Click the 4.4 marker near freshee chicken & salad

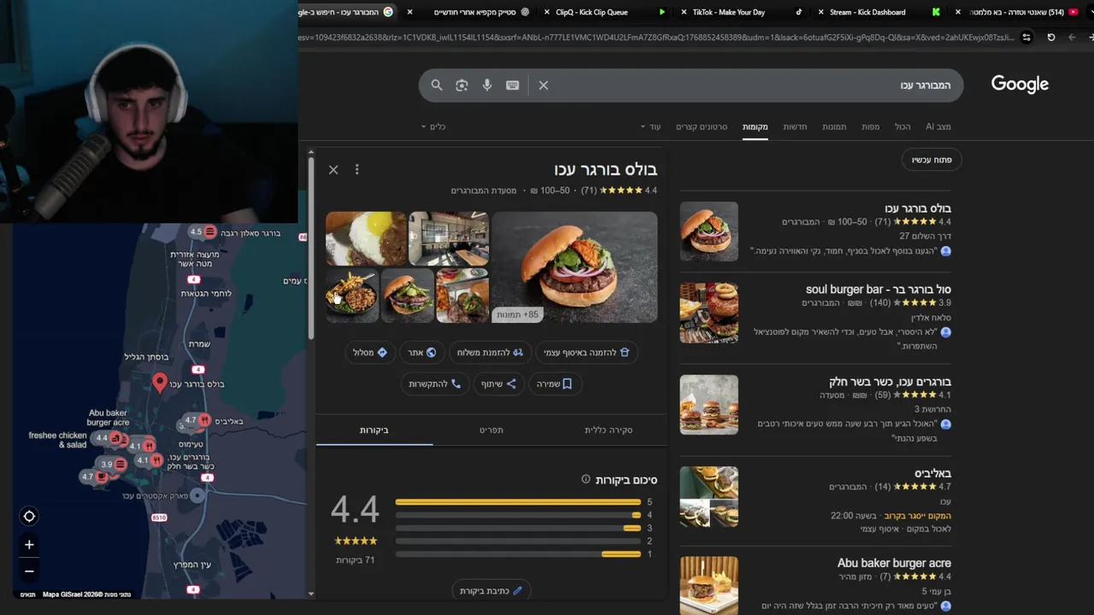coord(108,438)
